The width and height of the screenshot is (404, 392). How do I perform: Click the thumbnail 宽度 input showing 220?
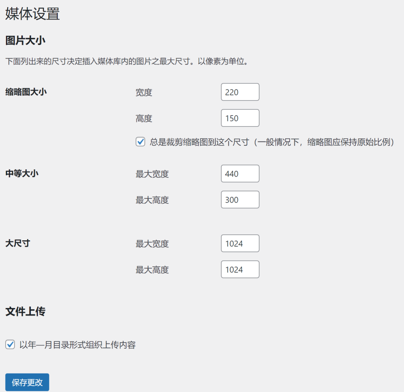[x=240, y=92]
